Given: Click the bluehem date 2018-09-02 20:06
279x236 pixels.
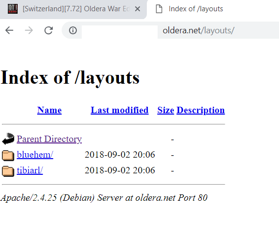Looking at the screenshot, I should point(120,155).
